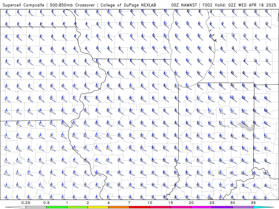The image size is (279, 209).
Task: Click the colorbar label 35
Action: pos(253,203)
